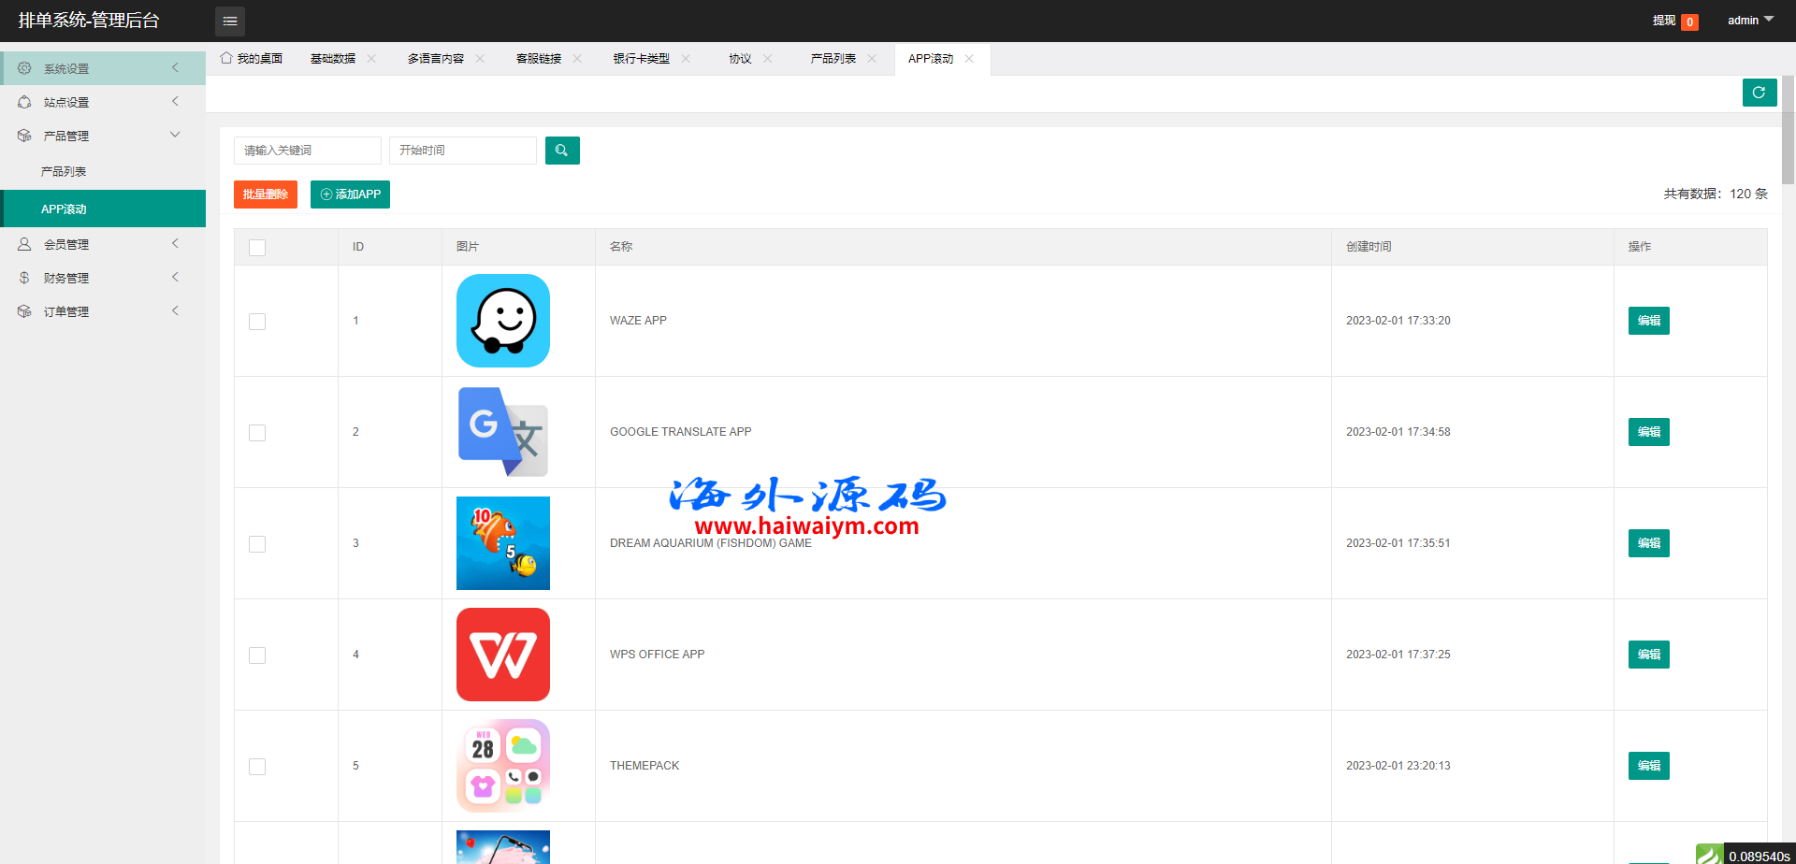Check the box for WAZE APP row

pos(257,322)
